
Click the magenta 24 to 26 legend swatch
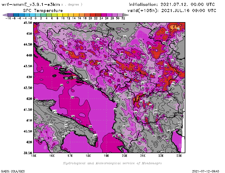pyautogui.click(x=104, y=15)
